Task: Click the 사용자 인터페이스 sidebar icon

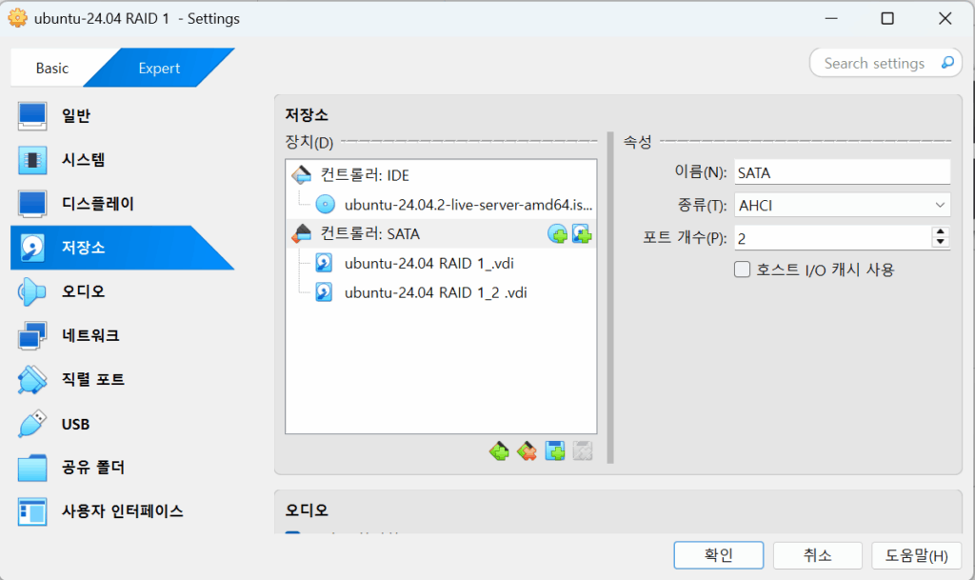Action: [31, 511]
